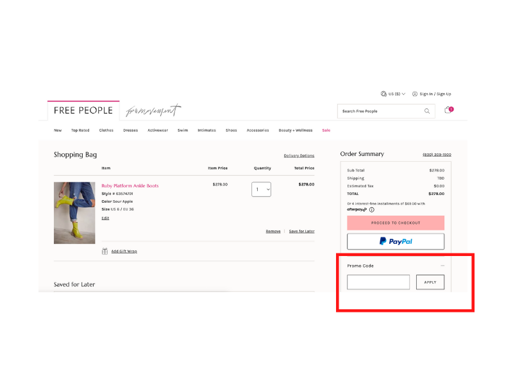Screen dimensions: 513x385
Task: Open Delivery Options link
Action: click(299, 156)
